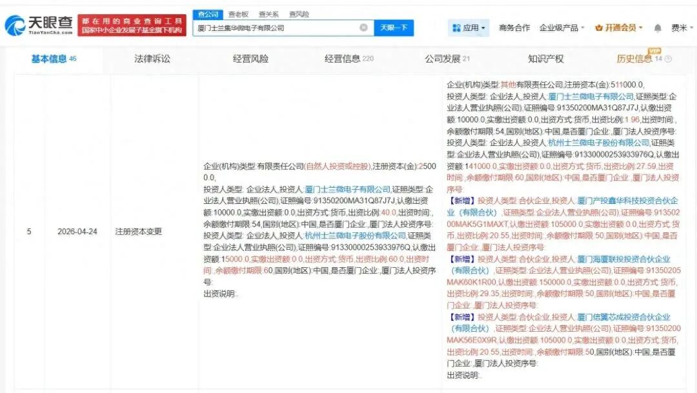The image size is (697, 393).
Task: Click the 开通会员 crown icon
Action: [x=599, y=28]
